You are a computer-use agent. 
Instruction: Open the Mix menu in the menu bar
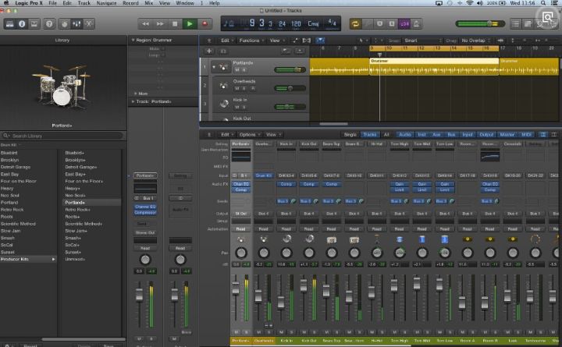(x=150, y=4)
